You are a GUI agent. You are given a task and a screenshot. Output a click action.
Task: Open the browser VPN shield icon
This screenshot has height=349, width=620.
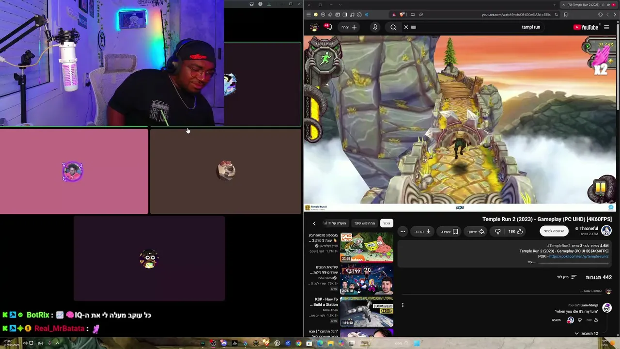point(323,15)
